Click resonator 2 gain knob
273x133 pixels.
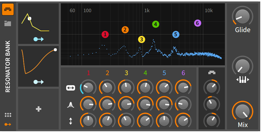(x=107, y=121)
